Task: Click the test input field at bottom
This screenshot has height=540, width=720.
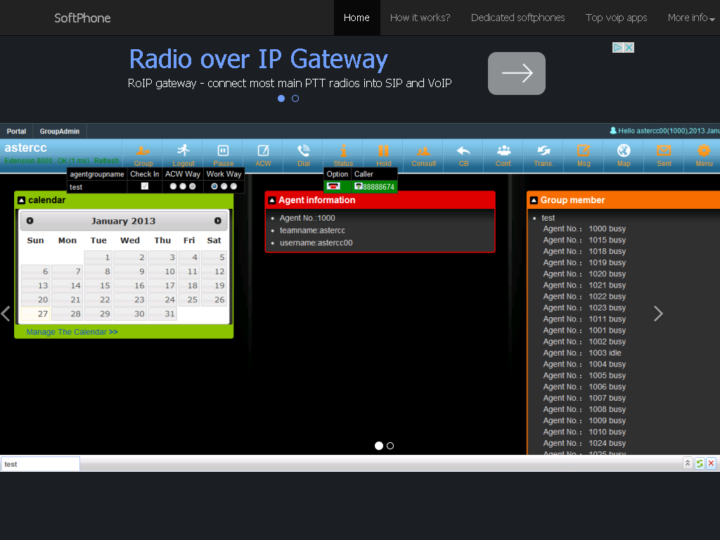Action: [x=40, y=464]
